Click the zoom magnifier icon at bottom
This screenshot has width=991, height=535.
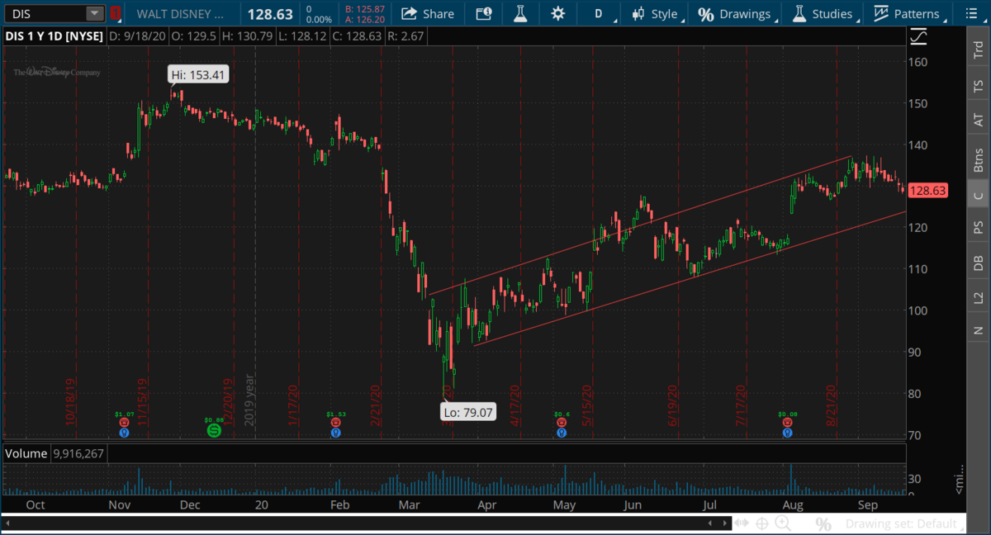pyautogui.click(x=783, y=523)
